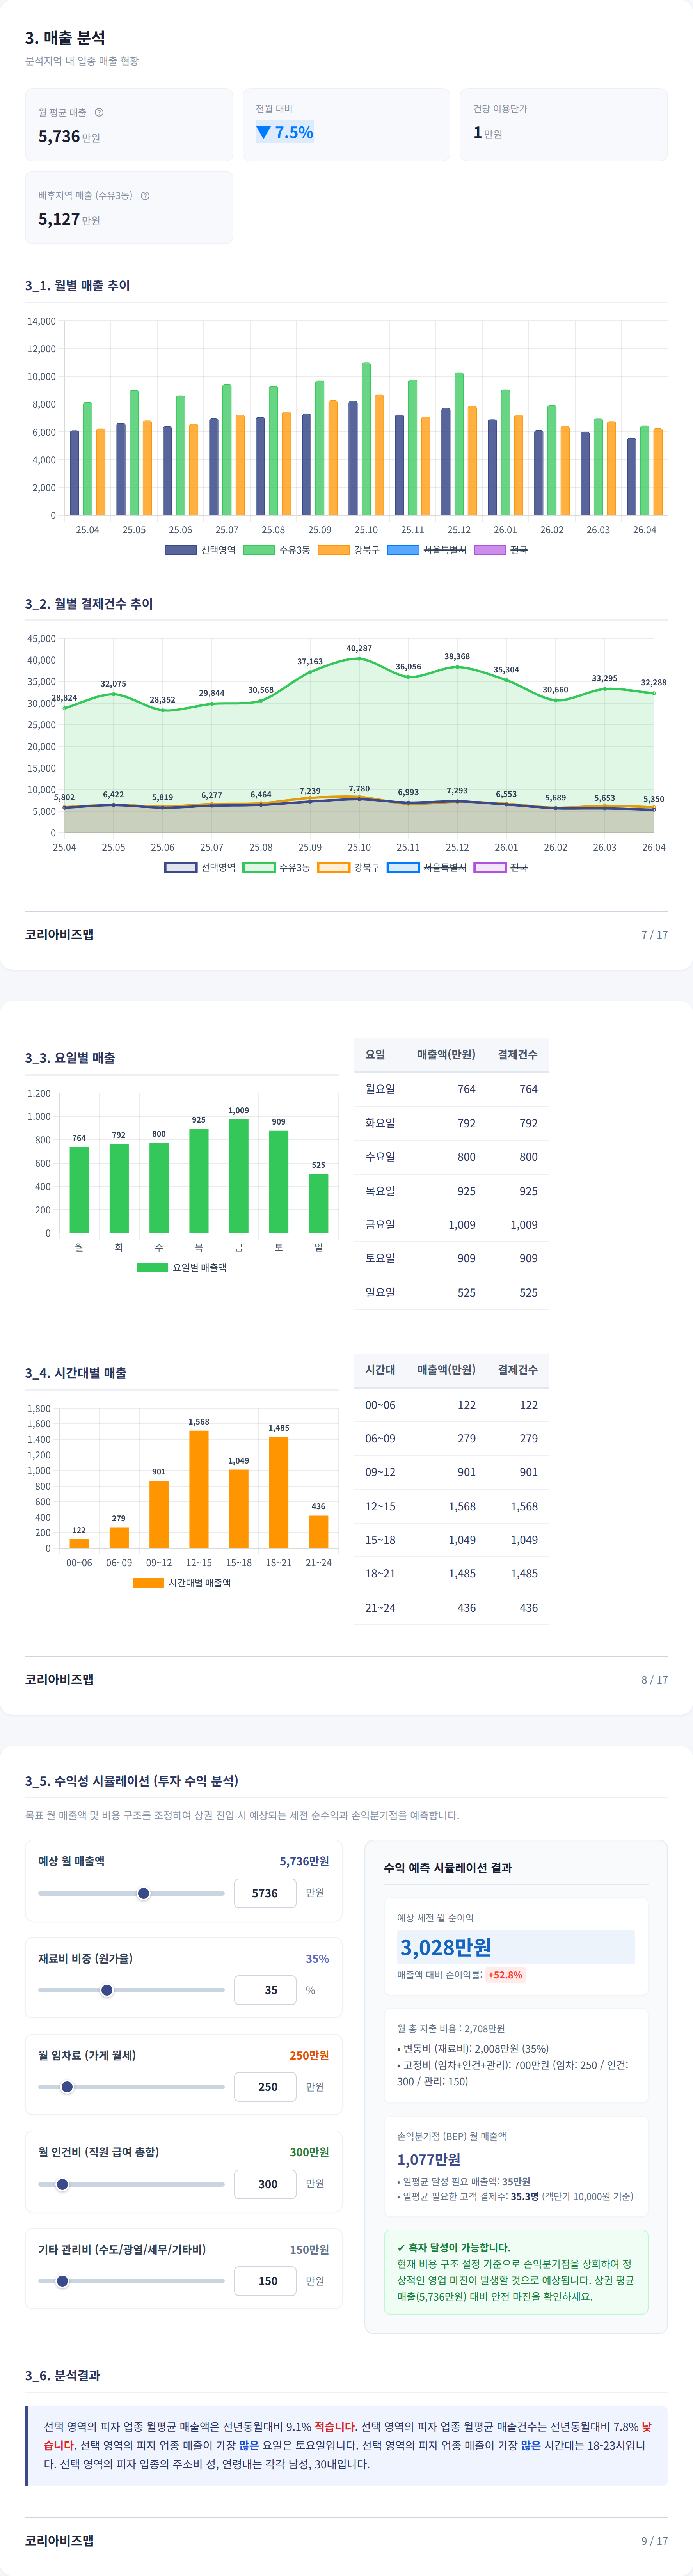Viewport: 693px width, 2576px height.
Task: Click the 기타 관리비 input showing 150
Action: click(x=265, y=2281)
